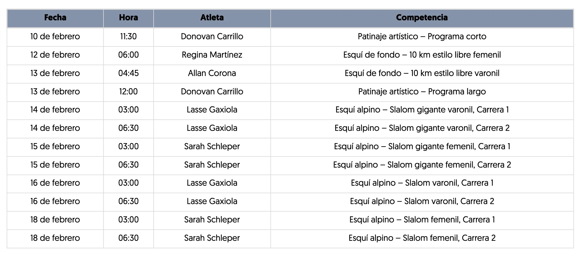Viewport: 582px width, 255px height.
Task: Click the "10 km estilo libre femenil" cell
Action: [x=422, y=55]
